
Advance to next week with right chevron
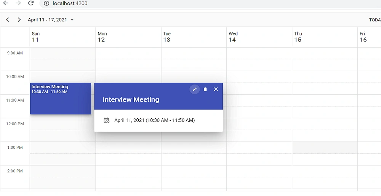(19, 20)
